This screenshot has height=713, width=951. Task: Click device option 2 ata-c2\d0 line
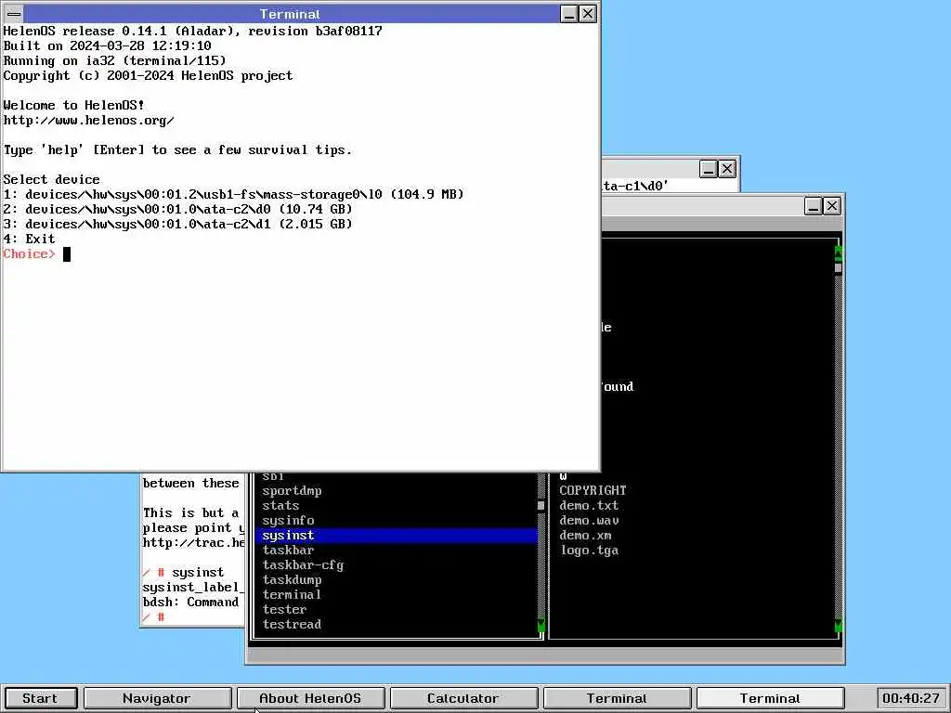click(177, 209)
